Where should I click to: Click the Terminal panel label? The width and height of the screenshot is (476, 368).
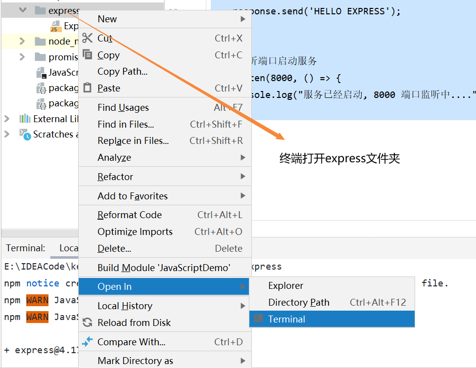coord(26,248)
